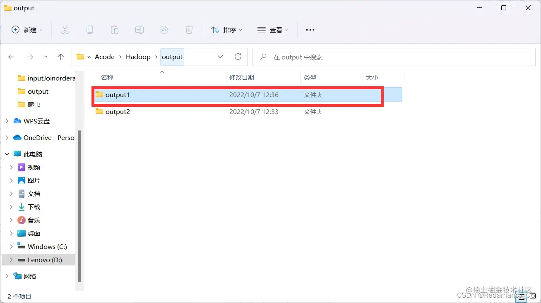The width and height of the screenshot is (541, 303).
Task: Open the address bar history dropdown
Action: tap(220, 57)
